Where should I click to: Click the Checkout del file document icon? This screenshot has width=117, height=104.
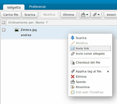tap(72, 62)
